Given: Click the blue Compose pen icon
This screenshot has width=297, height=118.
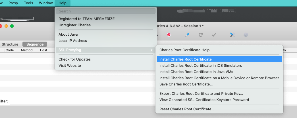Looking at the screenshot, I should 187,35.
